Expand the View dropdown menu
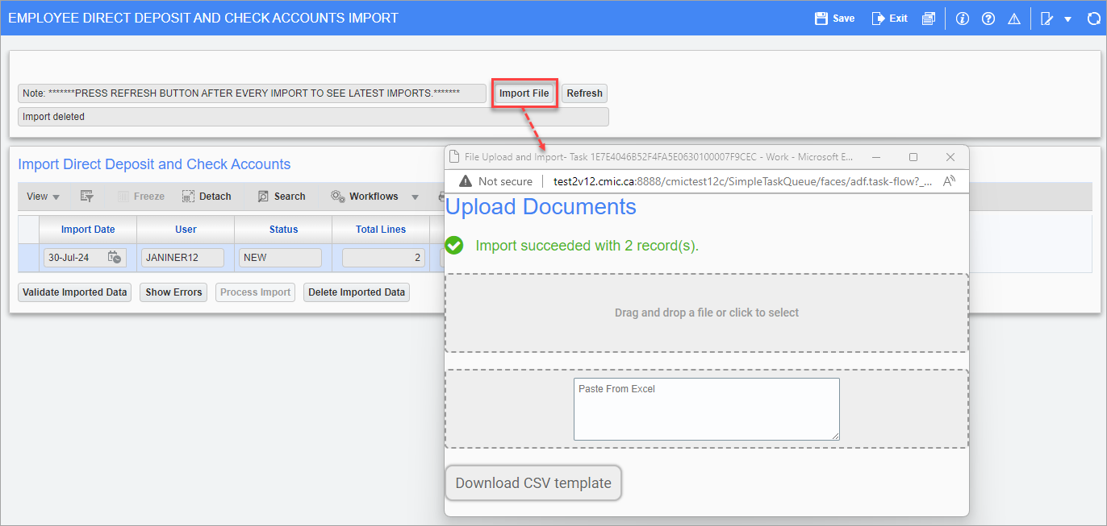Screen dimensions: 1107x526 tap(43, 197)
